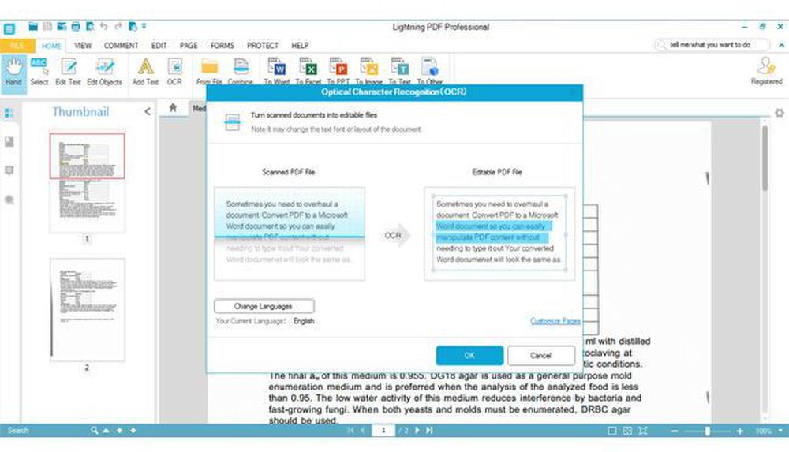This screenshot has height=452, width=789.
Task: Click the open folder quick-access icon
Action: pos(33,26)
